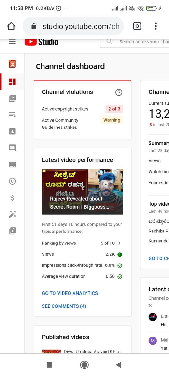Click the Community Guidelines Warning badge

coord(112,120)
